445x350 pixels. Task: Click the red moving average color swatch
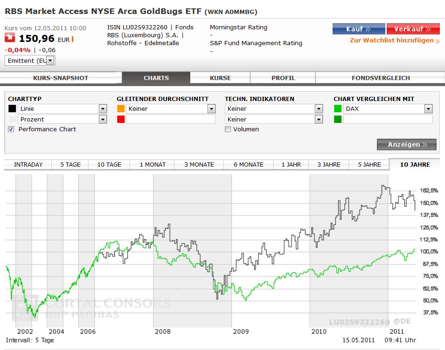tap(121, 120)
